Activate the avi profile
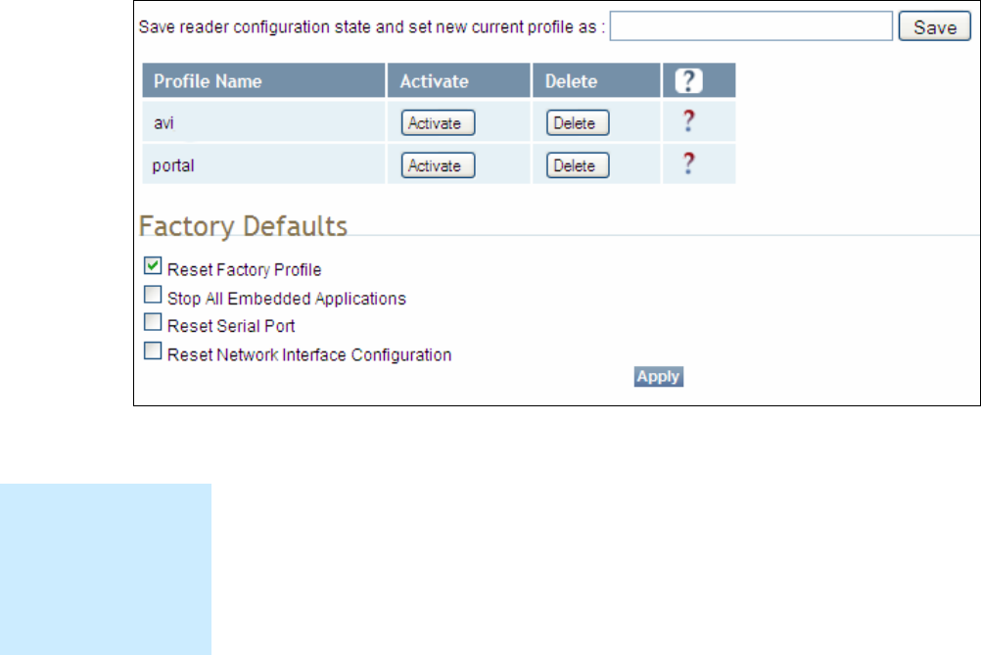This screenshot has height=655, width=981. click(438, 122)
